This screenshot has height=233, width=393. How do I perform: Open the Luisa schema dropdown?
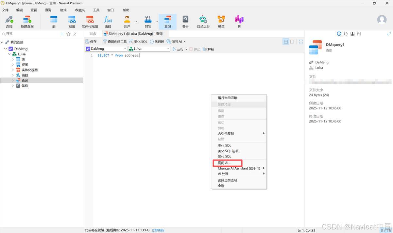point(149,49)
